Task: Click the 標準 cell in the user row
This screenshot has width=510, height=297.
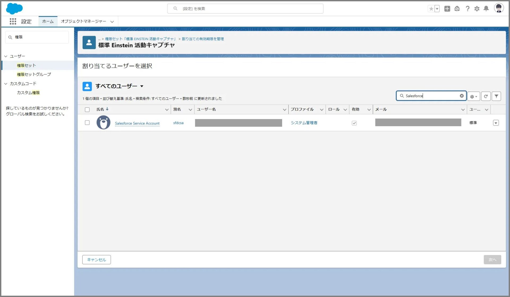Action: (x=473, y=123)
